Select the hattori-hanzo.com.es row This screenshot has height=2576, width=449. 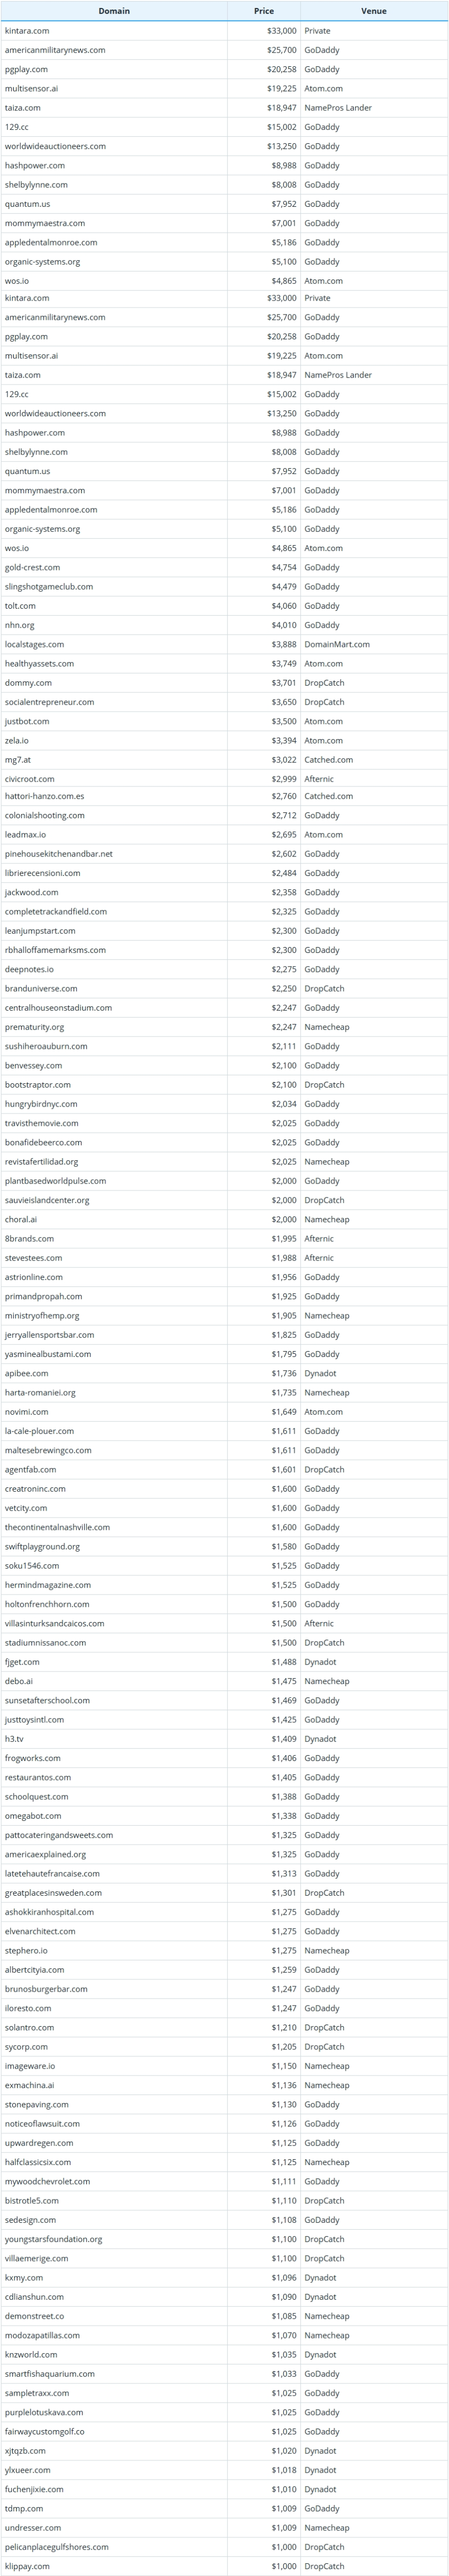click(x=224, y=796)
